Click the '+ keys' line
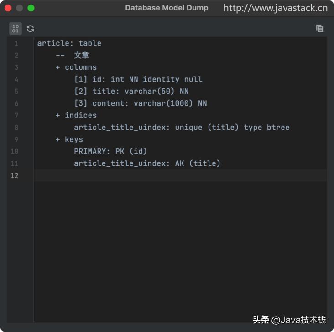This screenshot has height=332, width=334. (x=69, y=139)
